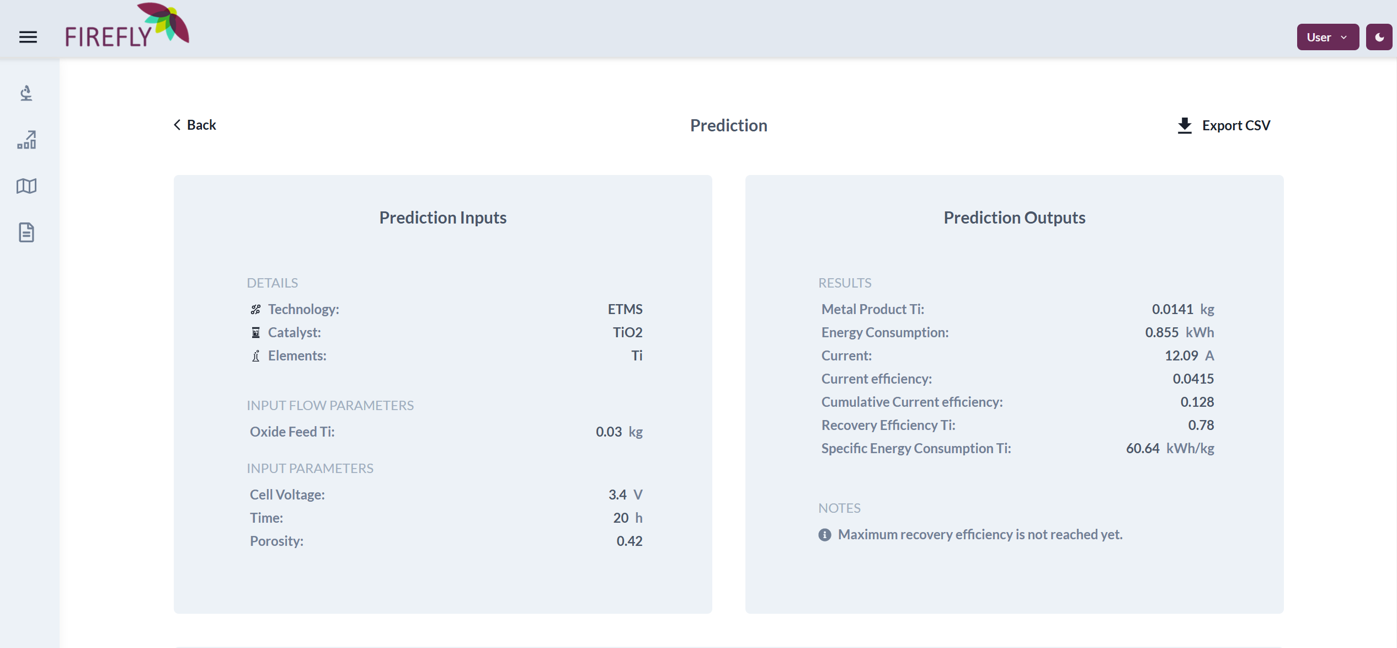Open the bar chart analytics sidebar icon
The width and height of the screenshot is (1397, 648).
26,140
